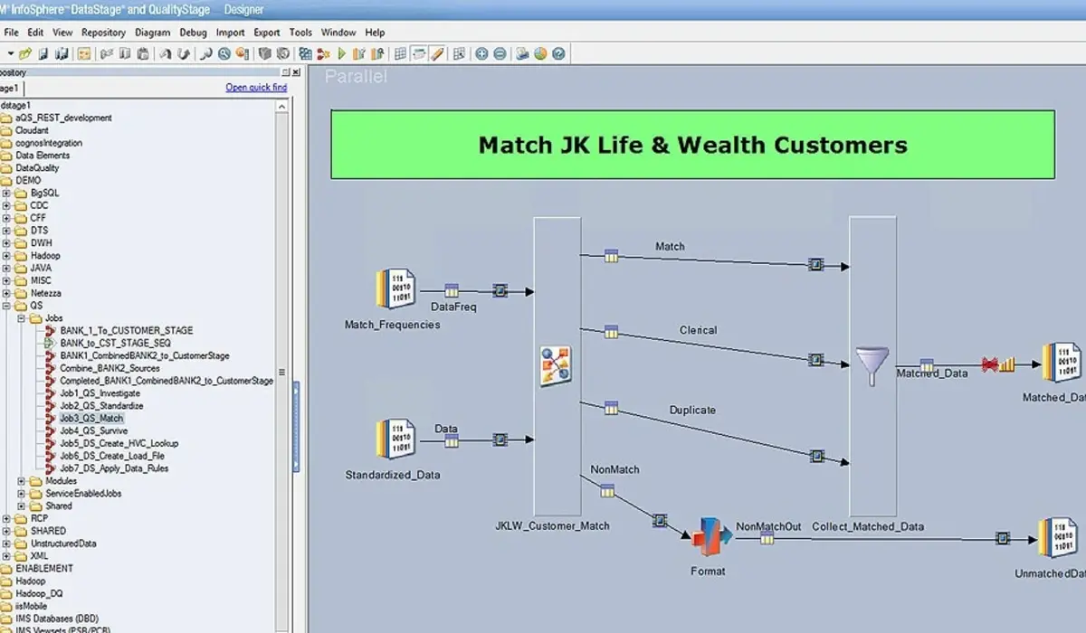Image resolution: width=1086 pixels, height=633 pixels.
Task: Open the Tools menu
Action: 300,33
